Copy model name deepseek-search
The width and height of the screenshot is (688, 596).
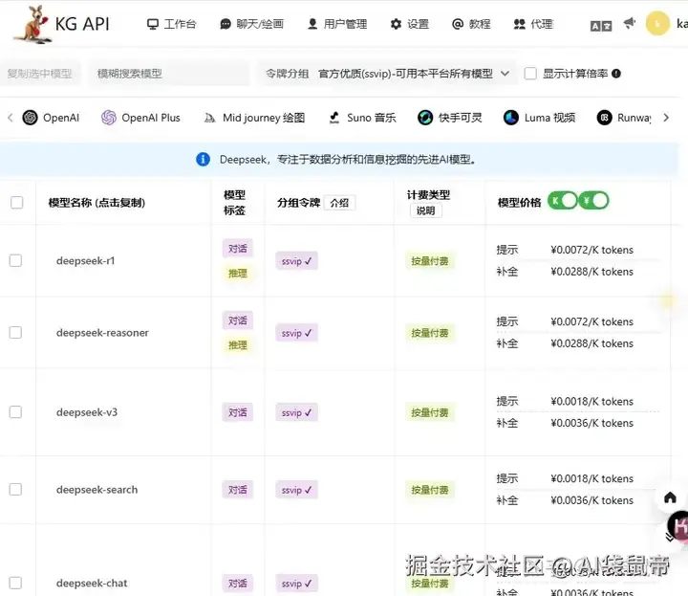point(97,490)
